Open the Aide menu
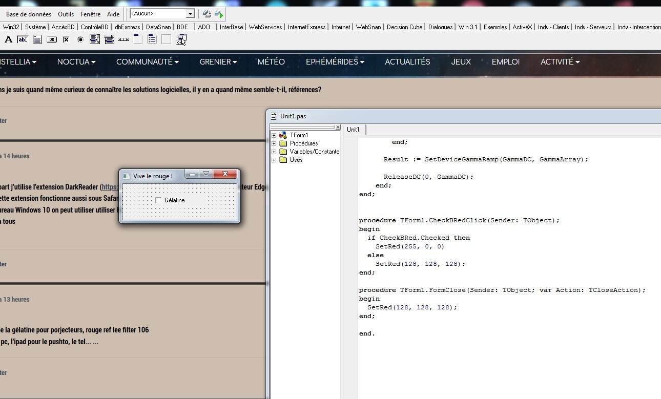 point(113,14)
